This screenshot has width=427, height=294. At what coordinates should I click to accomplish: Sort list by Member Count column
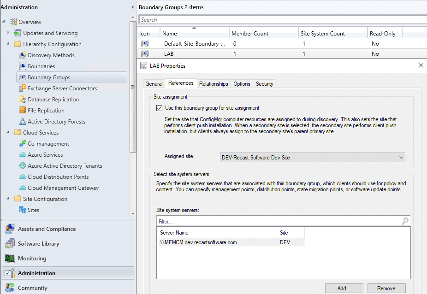pyautogui.click(x=250, y=34)
